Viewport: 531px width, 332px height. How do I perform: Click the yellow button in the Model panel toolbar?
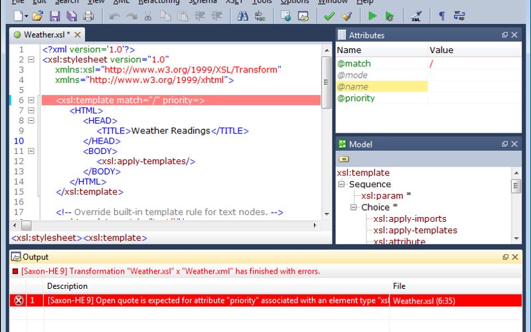(344, 159)
